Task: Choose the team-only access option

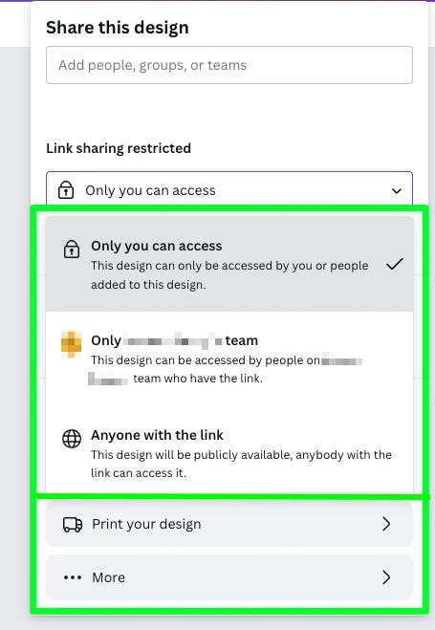Action: pyautogui.click(x=229, y=358)
